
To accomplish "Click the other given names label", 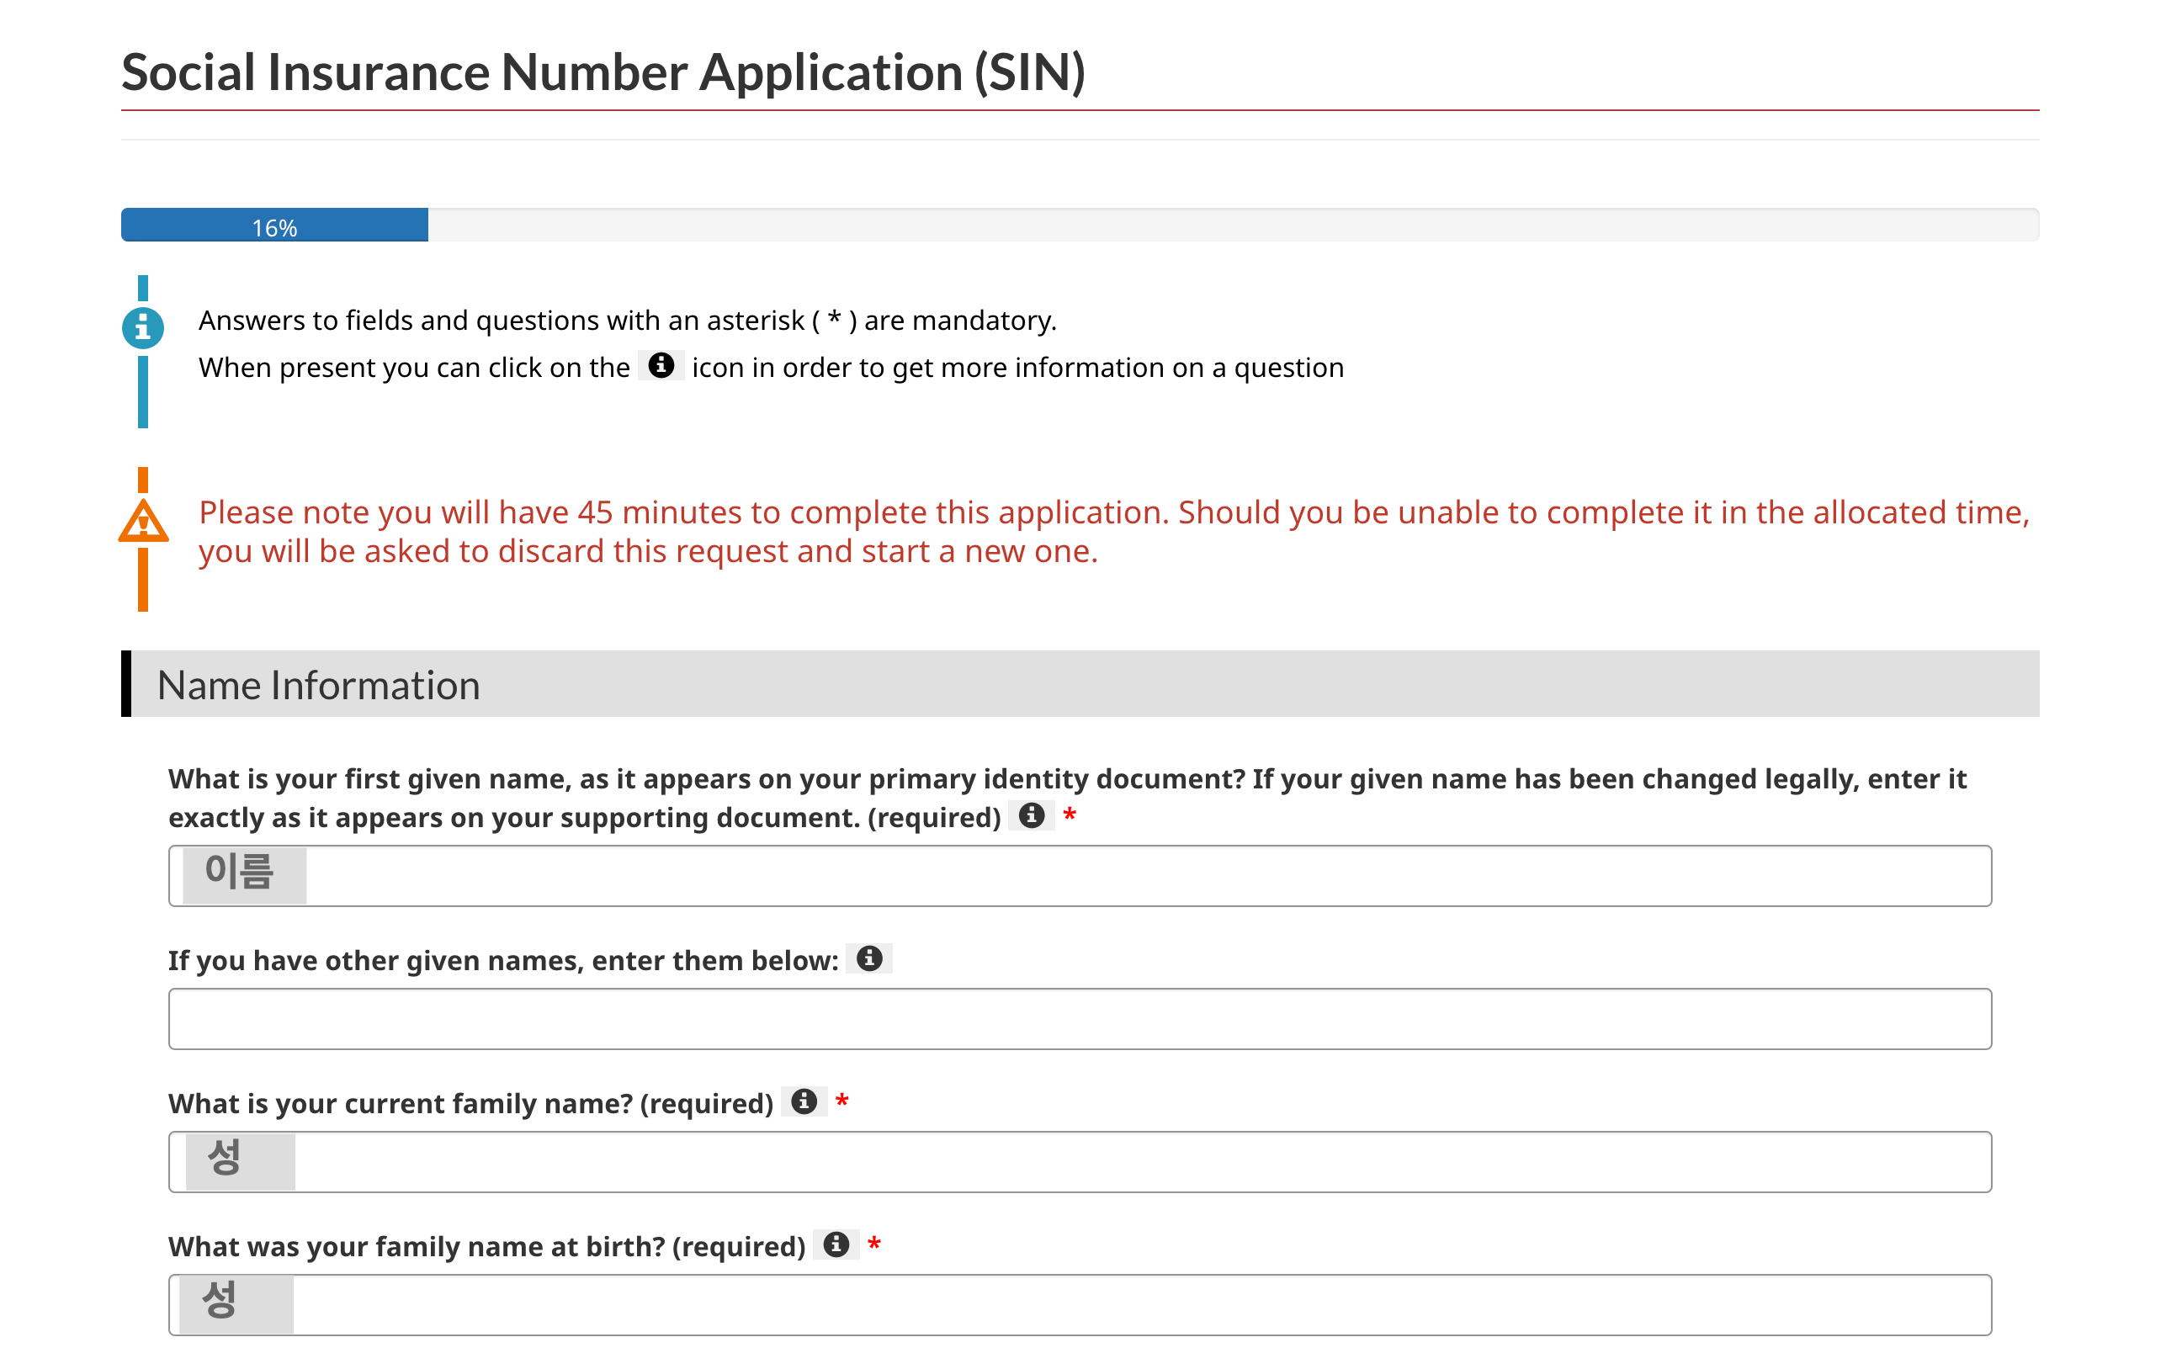I will (503, 961).
